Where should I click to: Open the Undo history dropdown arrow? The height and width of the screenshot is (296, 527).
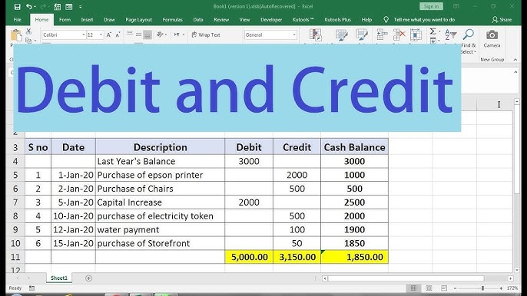point(35,7)
